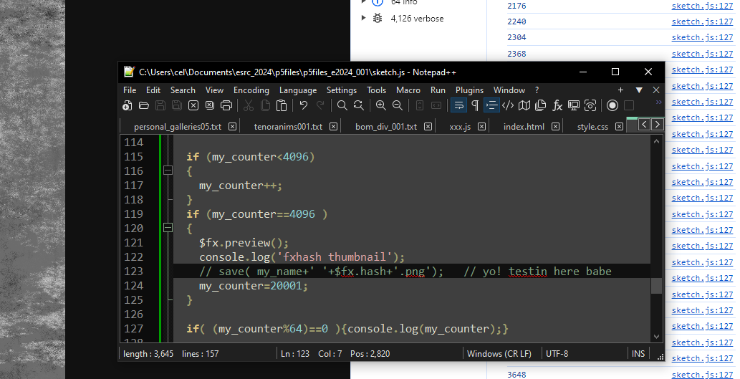Open the Function List fx icon
Image resolution: width=740 pixels, height=379 pixels.
point(557,106)
